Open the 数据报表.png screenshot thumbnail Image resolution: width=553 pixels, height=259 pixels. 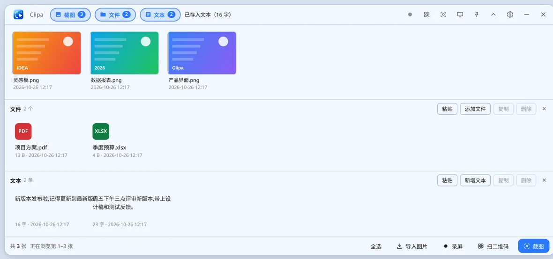[124, 53]
